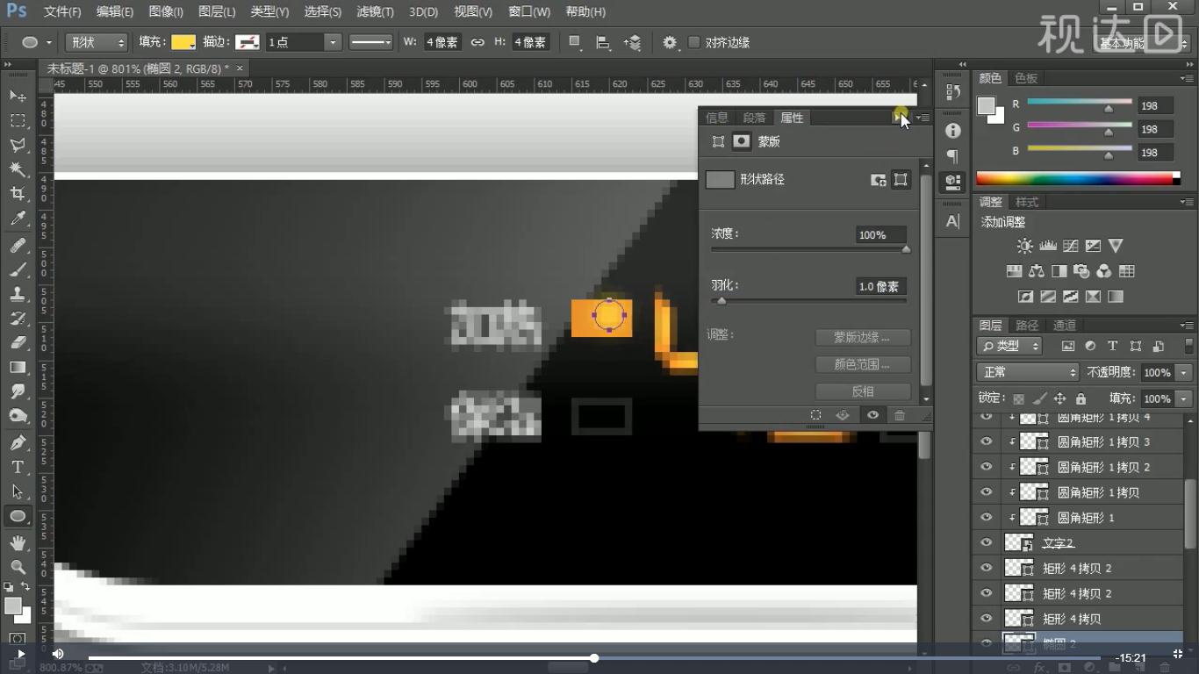
Task: Open the 形状 tool mode dropdown
Action: (97, 42)
